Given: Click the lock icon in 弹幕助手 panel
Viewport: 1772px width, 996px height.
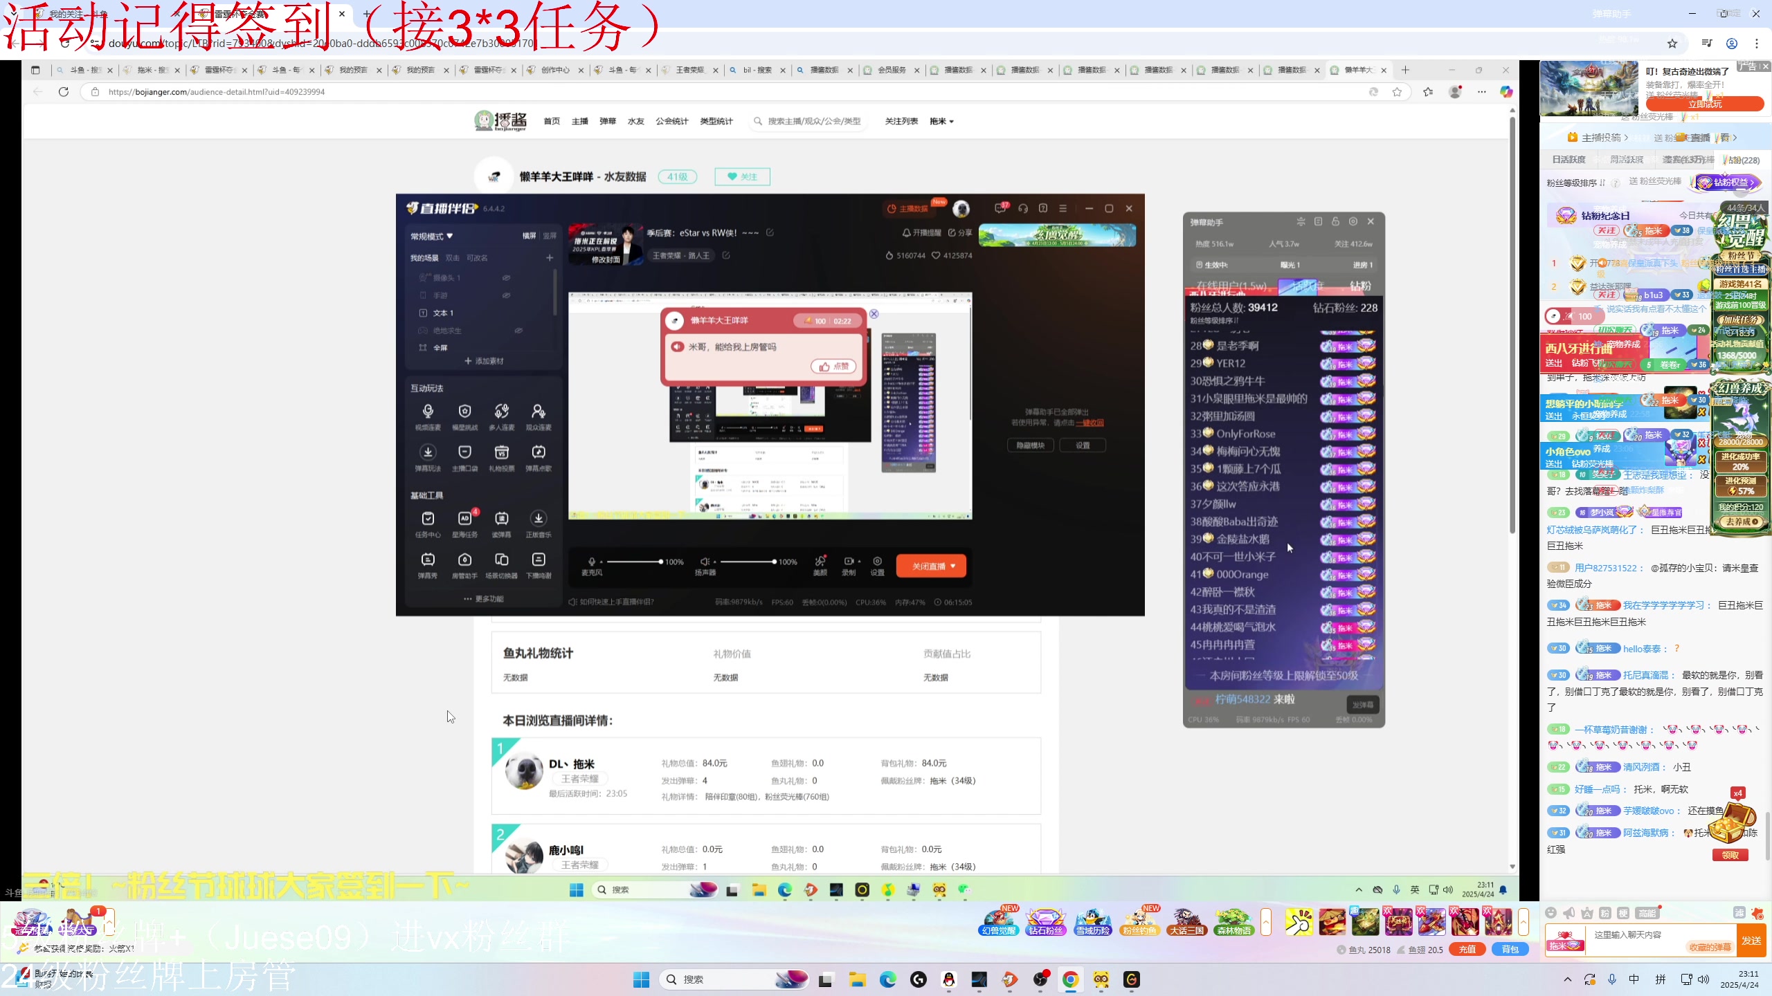Looking at the screenshot, I should [1335, 221].
